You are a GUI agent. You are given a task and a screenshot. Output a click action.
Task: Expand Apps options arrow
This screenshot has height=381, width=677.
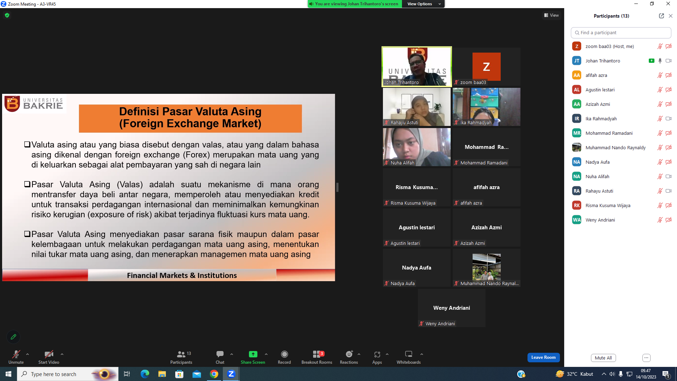[387, 354]
